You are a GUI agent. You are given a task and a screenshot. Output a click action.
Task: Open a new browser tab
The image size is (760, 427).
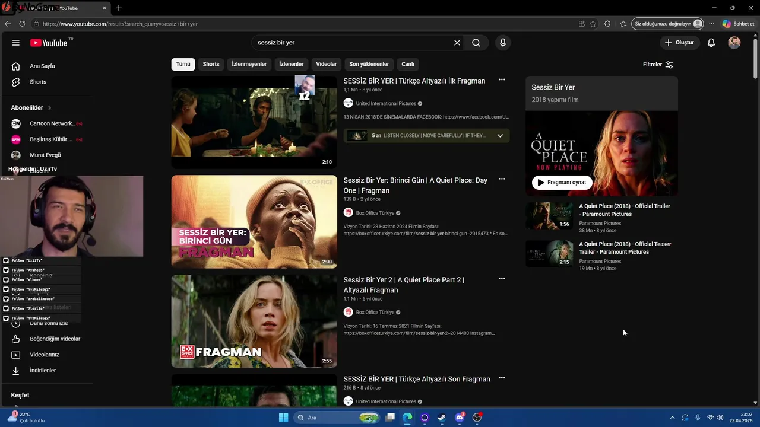tap(119, 8)
